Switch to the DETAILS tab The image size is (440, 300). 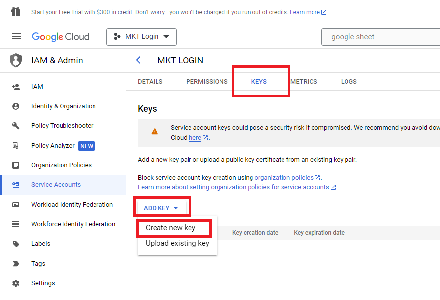click(150, 81)
